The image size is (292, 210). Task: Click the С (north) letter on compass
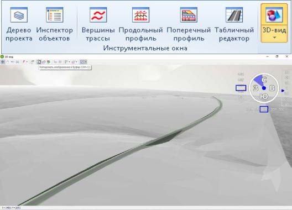pyautogui.click(x=264, y=80)
